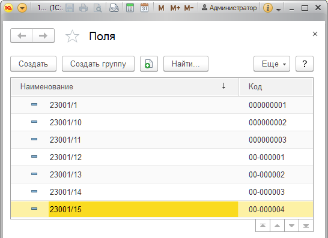Click the copy-item icon with green plus
328x238 pixels.
pos(149,64)
